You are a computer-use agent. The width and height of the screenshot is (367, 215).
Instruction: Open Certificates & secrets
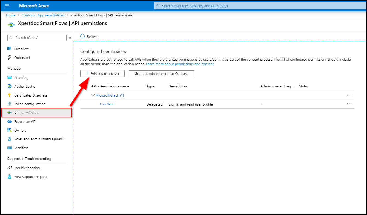click(31, 95)
